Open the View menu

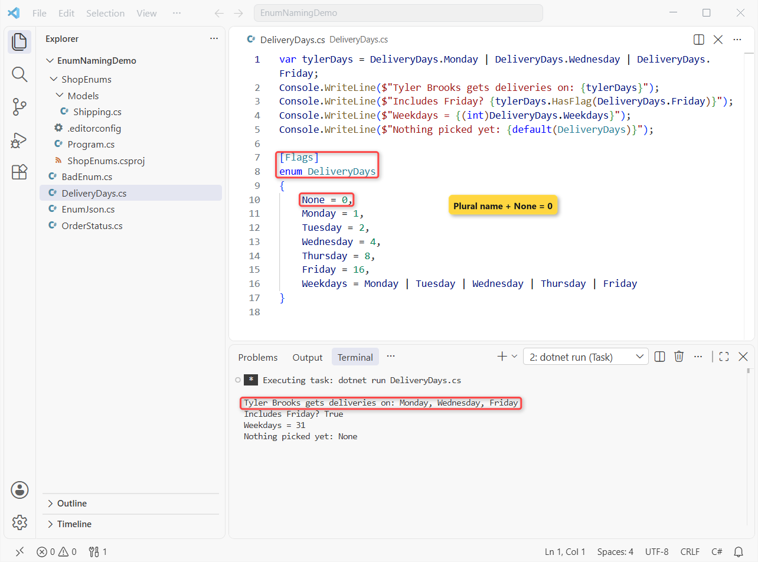tap(147, 13)
